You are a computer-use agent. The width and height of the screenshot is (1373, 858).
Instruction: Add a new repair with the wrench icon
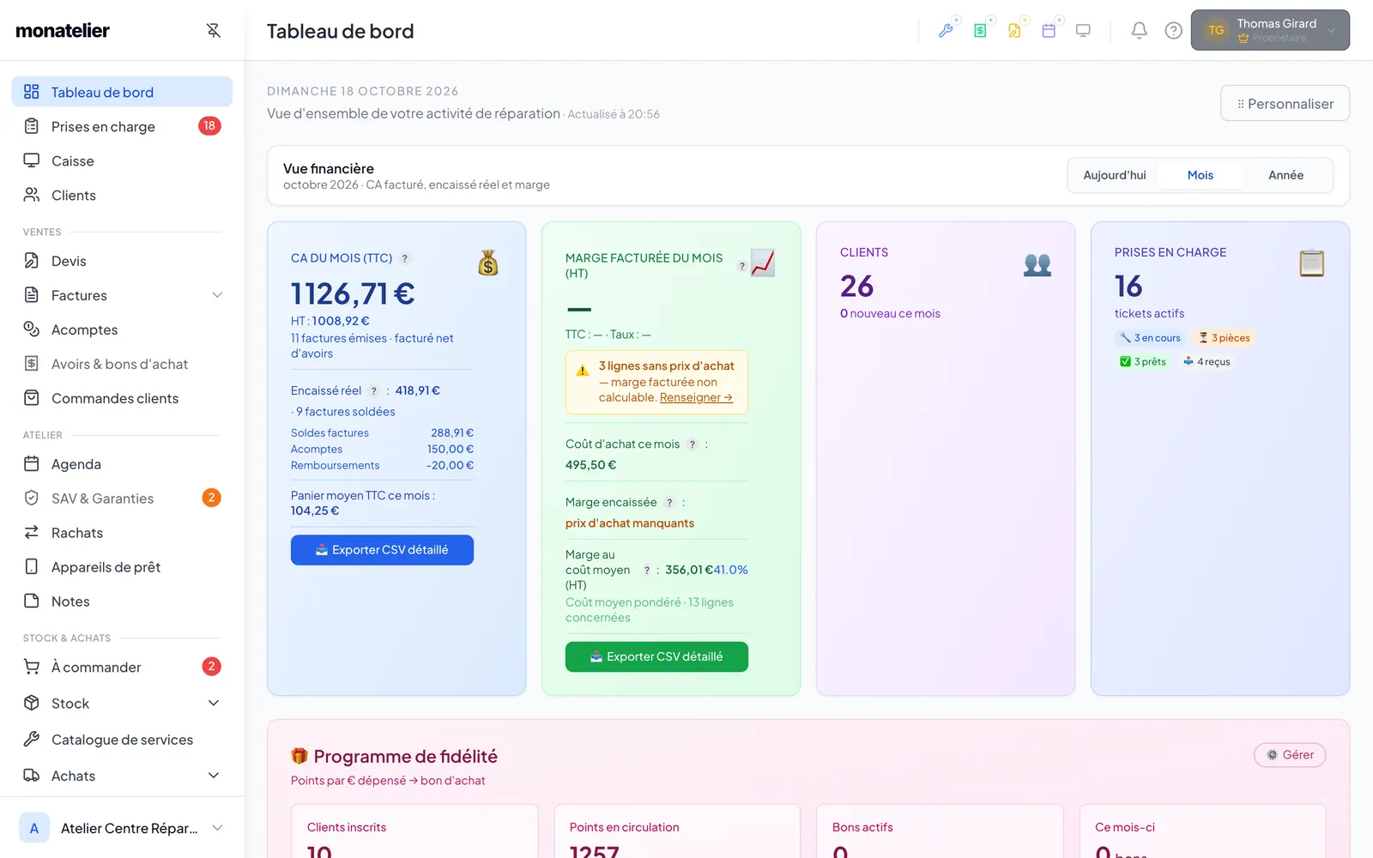pos(947,31)
